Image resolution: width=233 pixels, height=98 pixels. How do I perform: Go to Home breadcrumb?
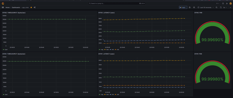pyautogui.click(x=7, y=7)
